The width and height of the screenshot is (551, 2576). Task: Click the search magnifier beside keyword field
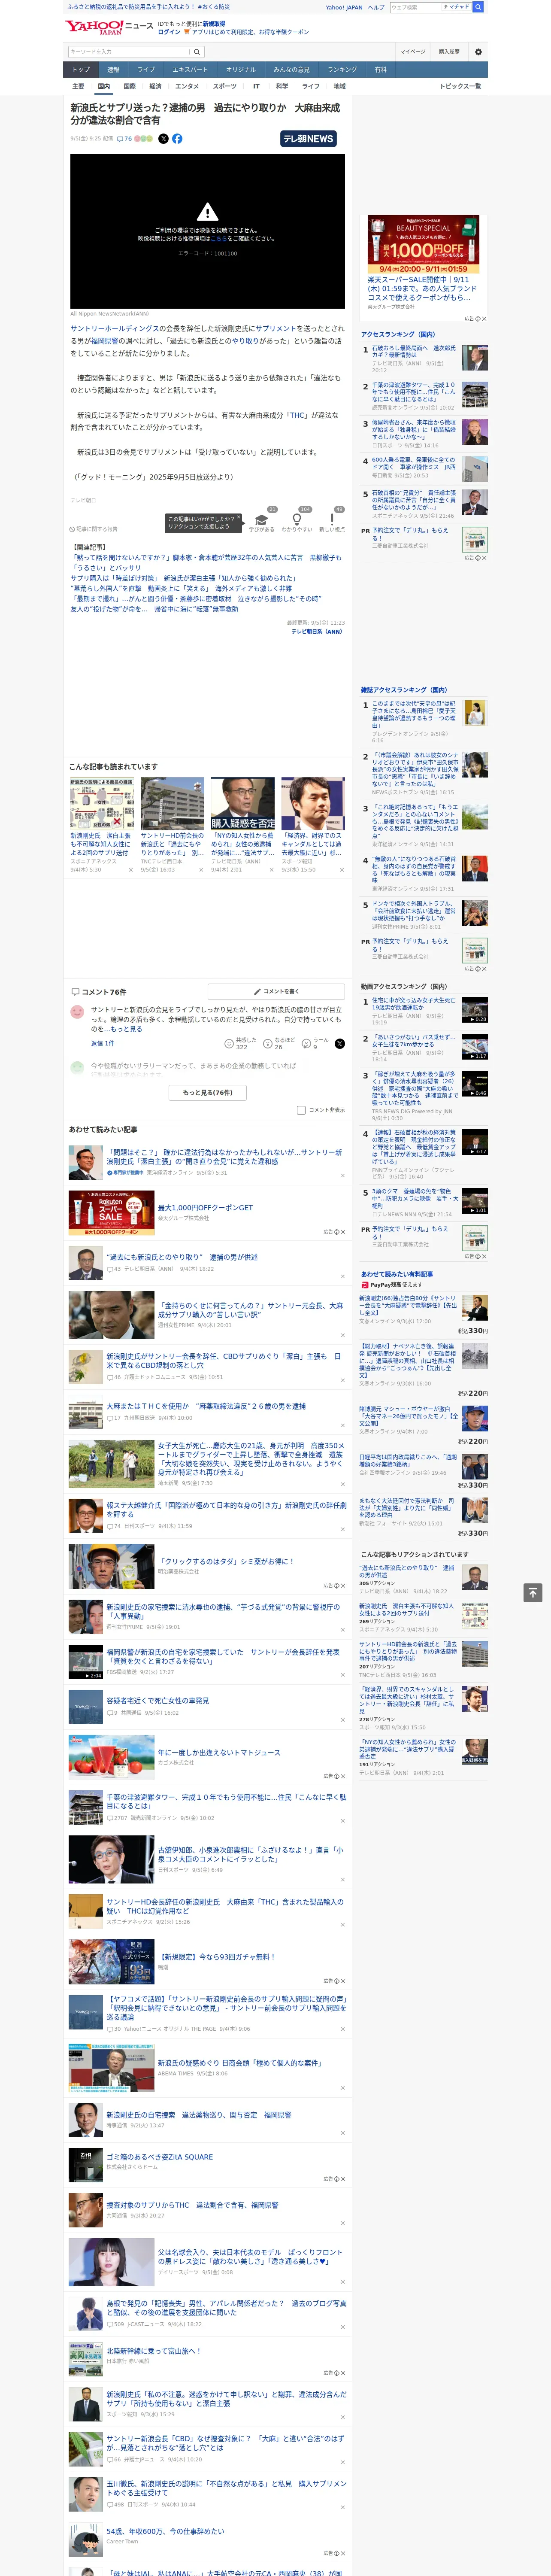click(197, 52)
